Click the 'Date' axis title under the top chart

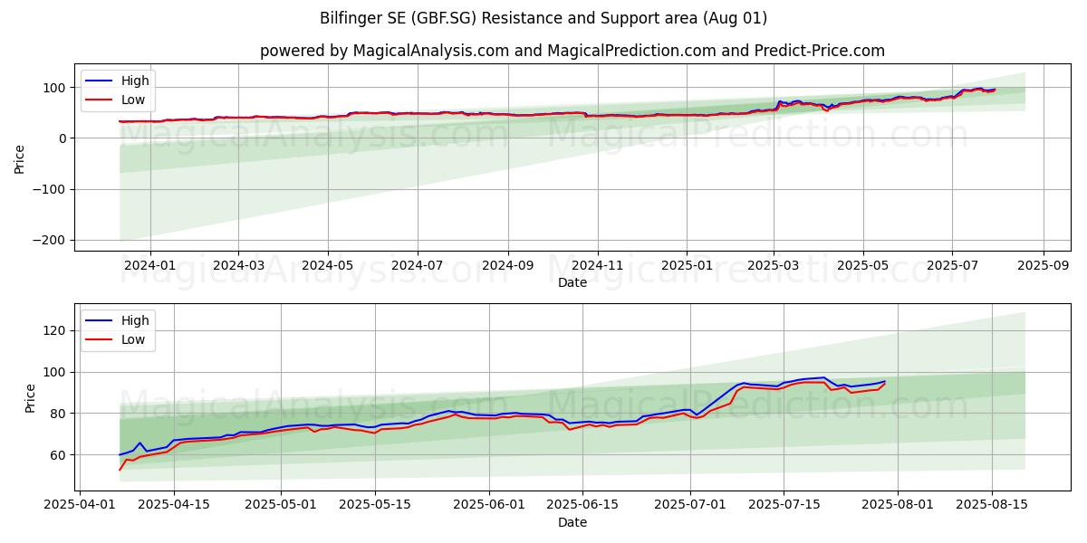pyautogui.click(x=572, y=282)
